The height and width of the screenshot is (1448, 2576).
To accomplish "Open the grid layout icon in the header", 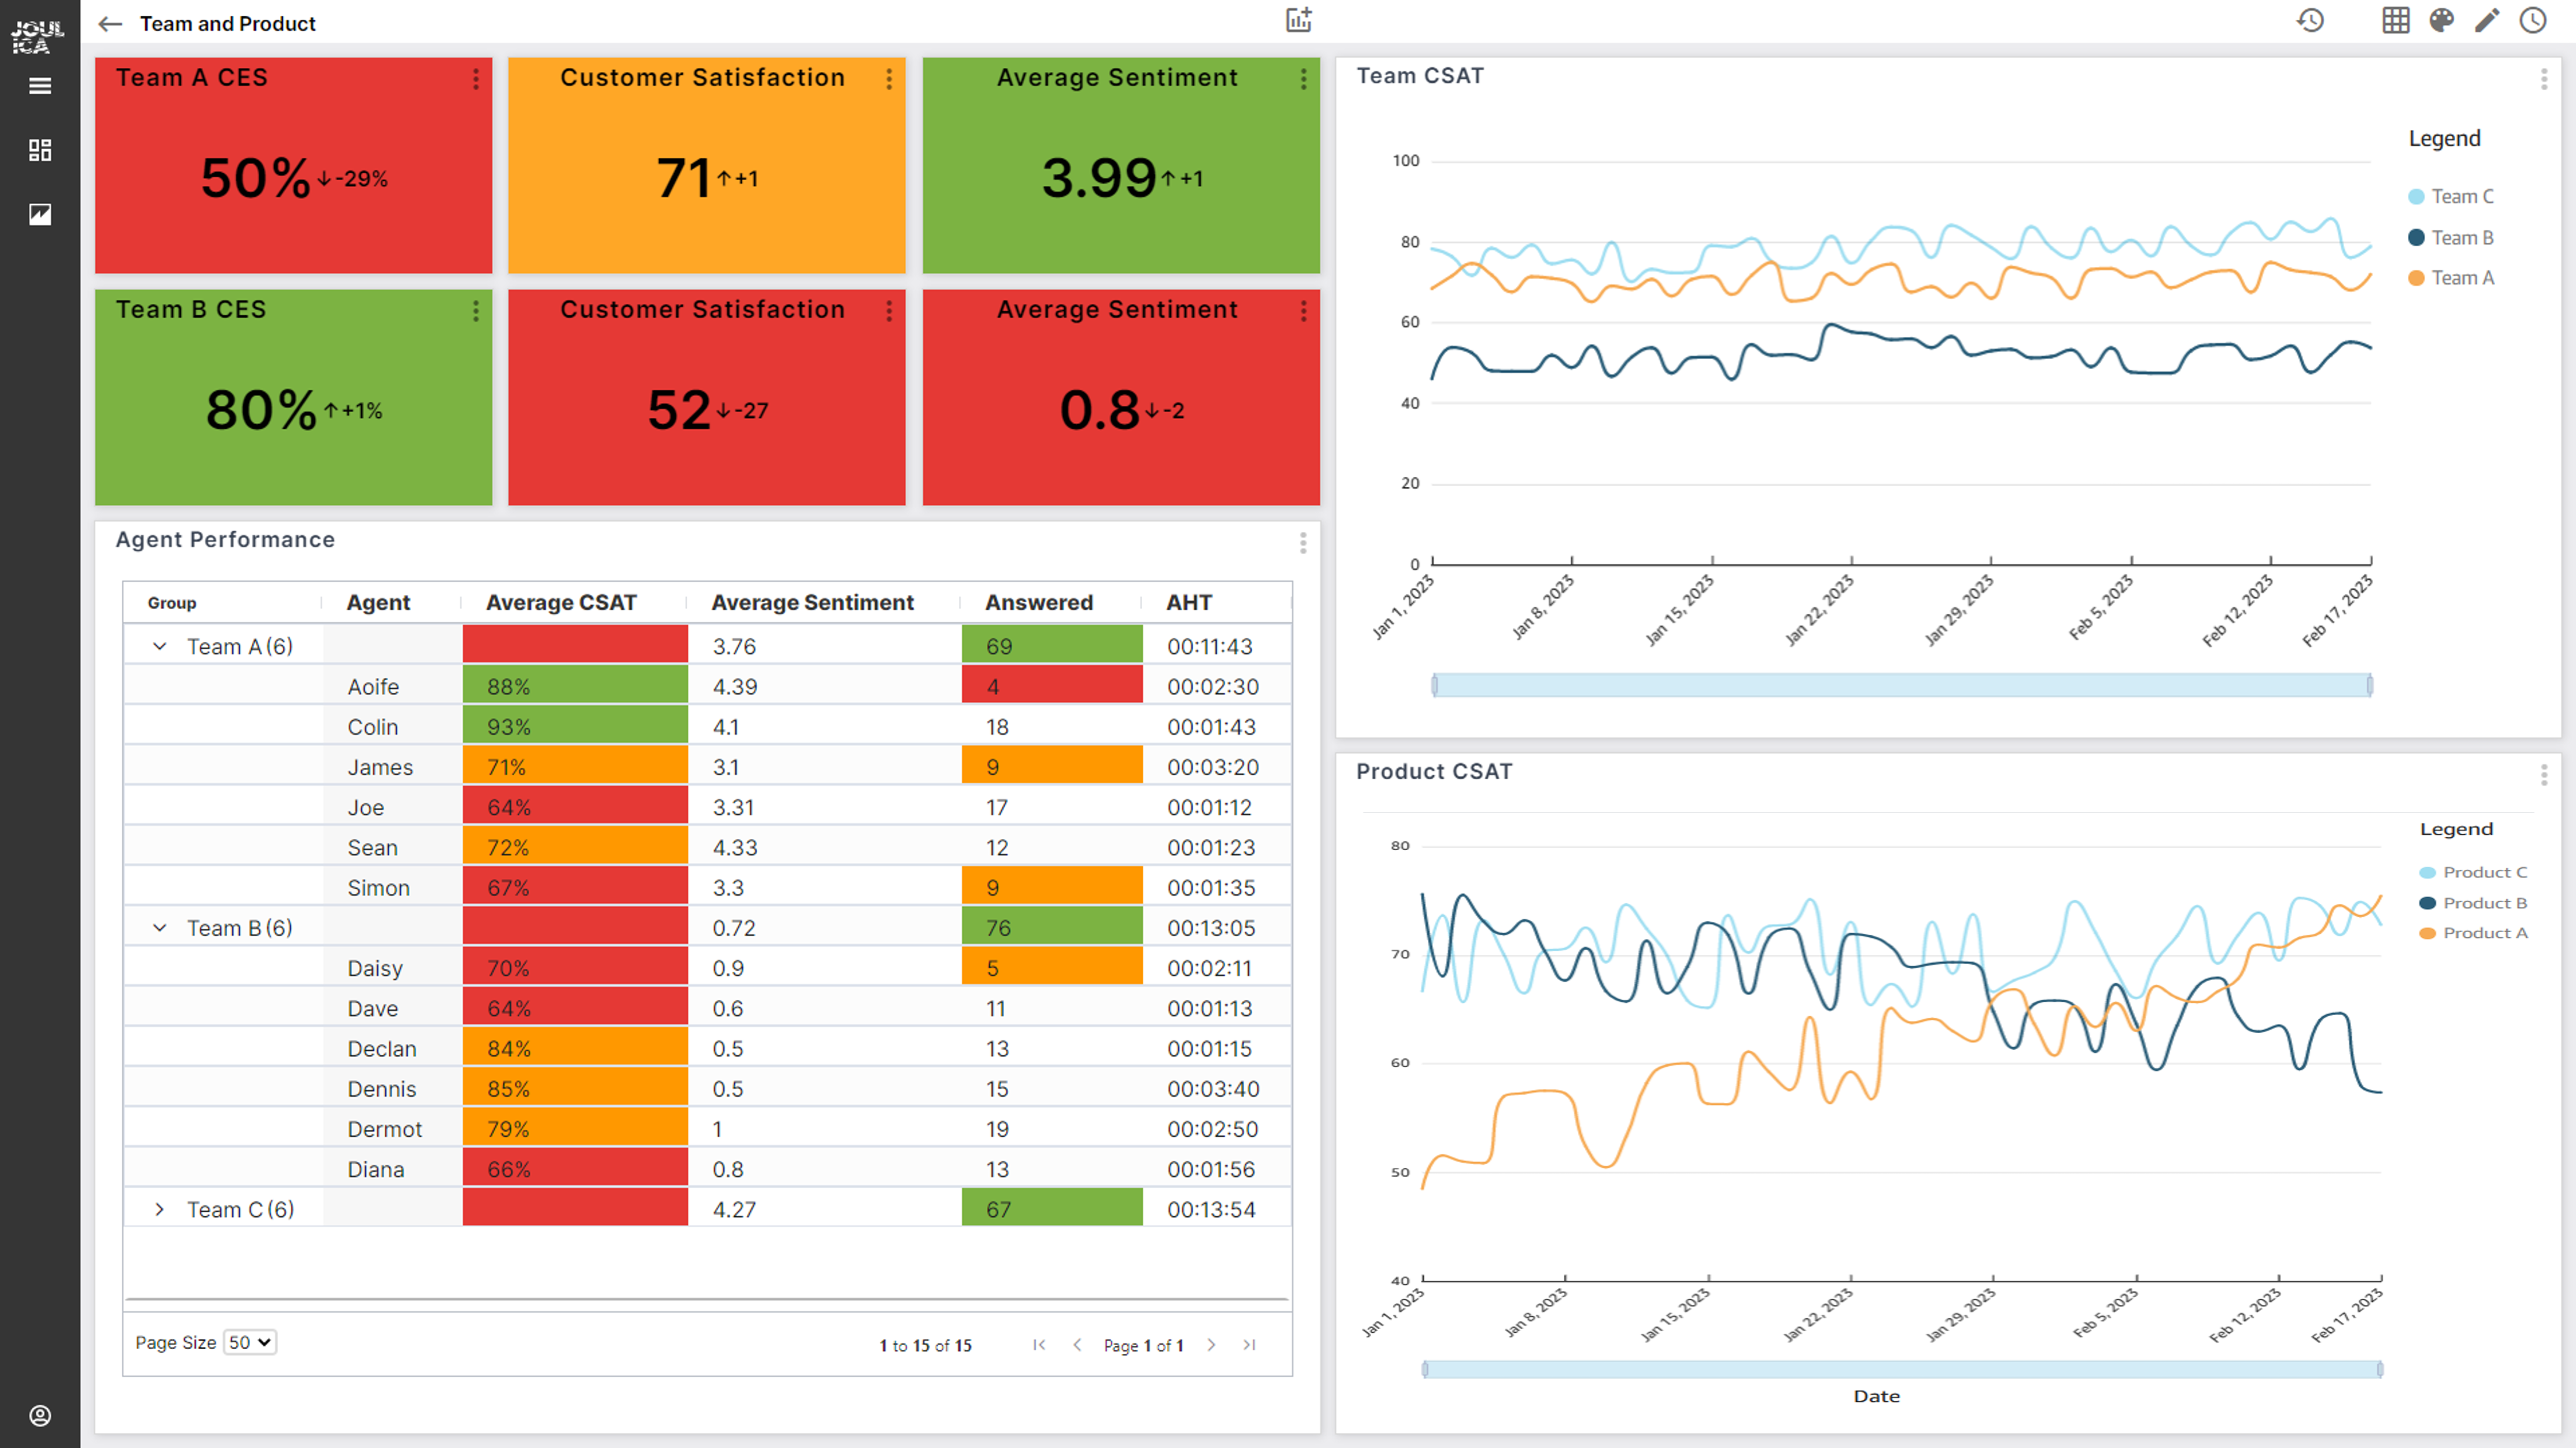I will [2395, 20].
